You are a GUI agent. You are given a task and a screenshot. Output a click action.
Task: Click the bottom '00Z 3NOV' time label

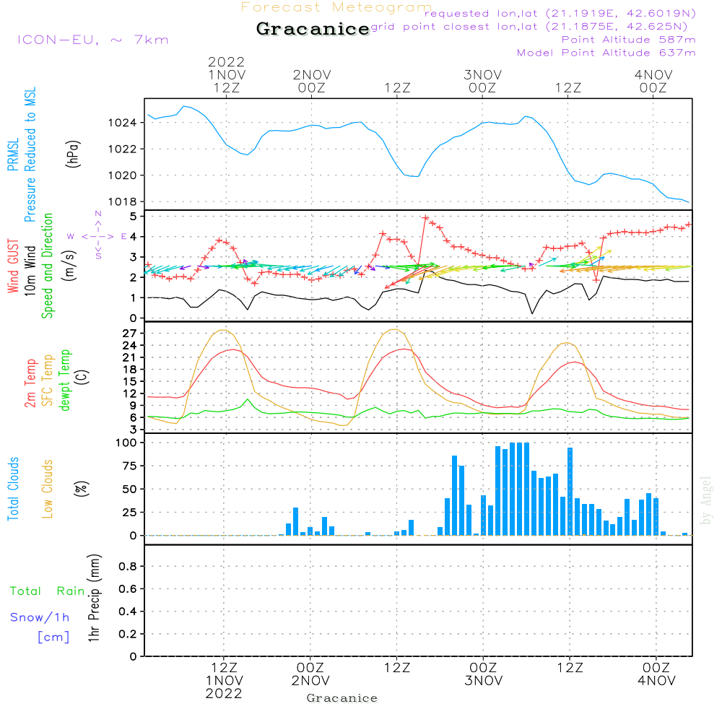pos(484,674)
